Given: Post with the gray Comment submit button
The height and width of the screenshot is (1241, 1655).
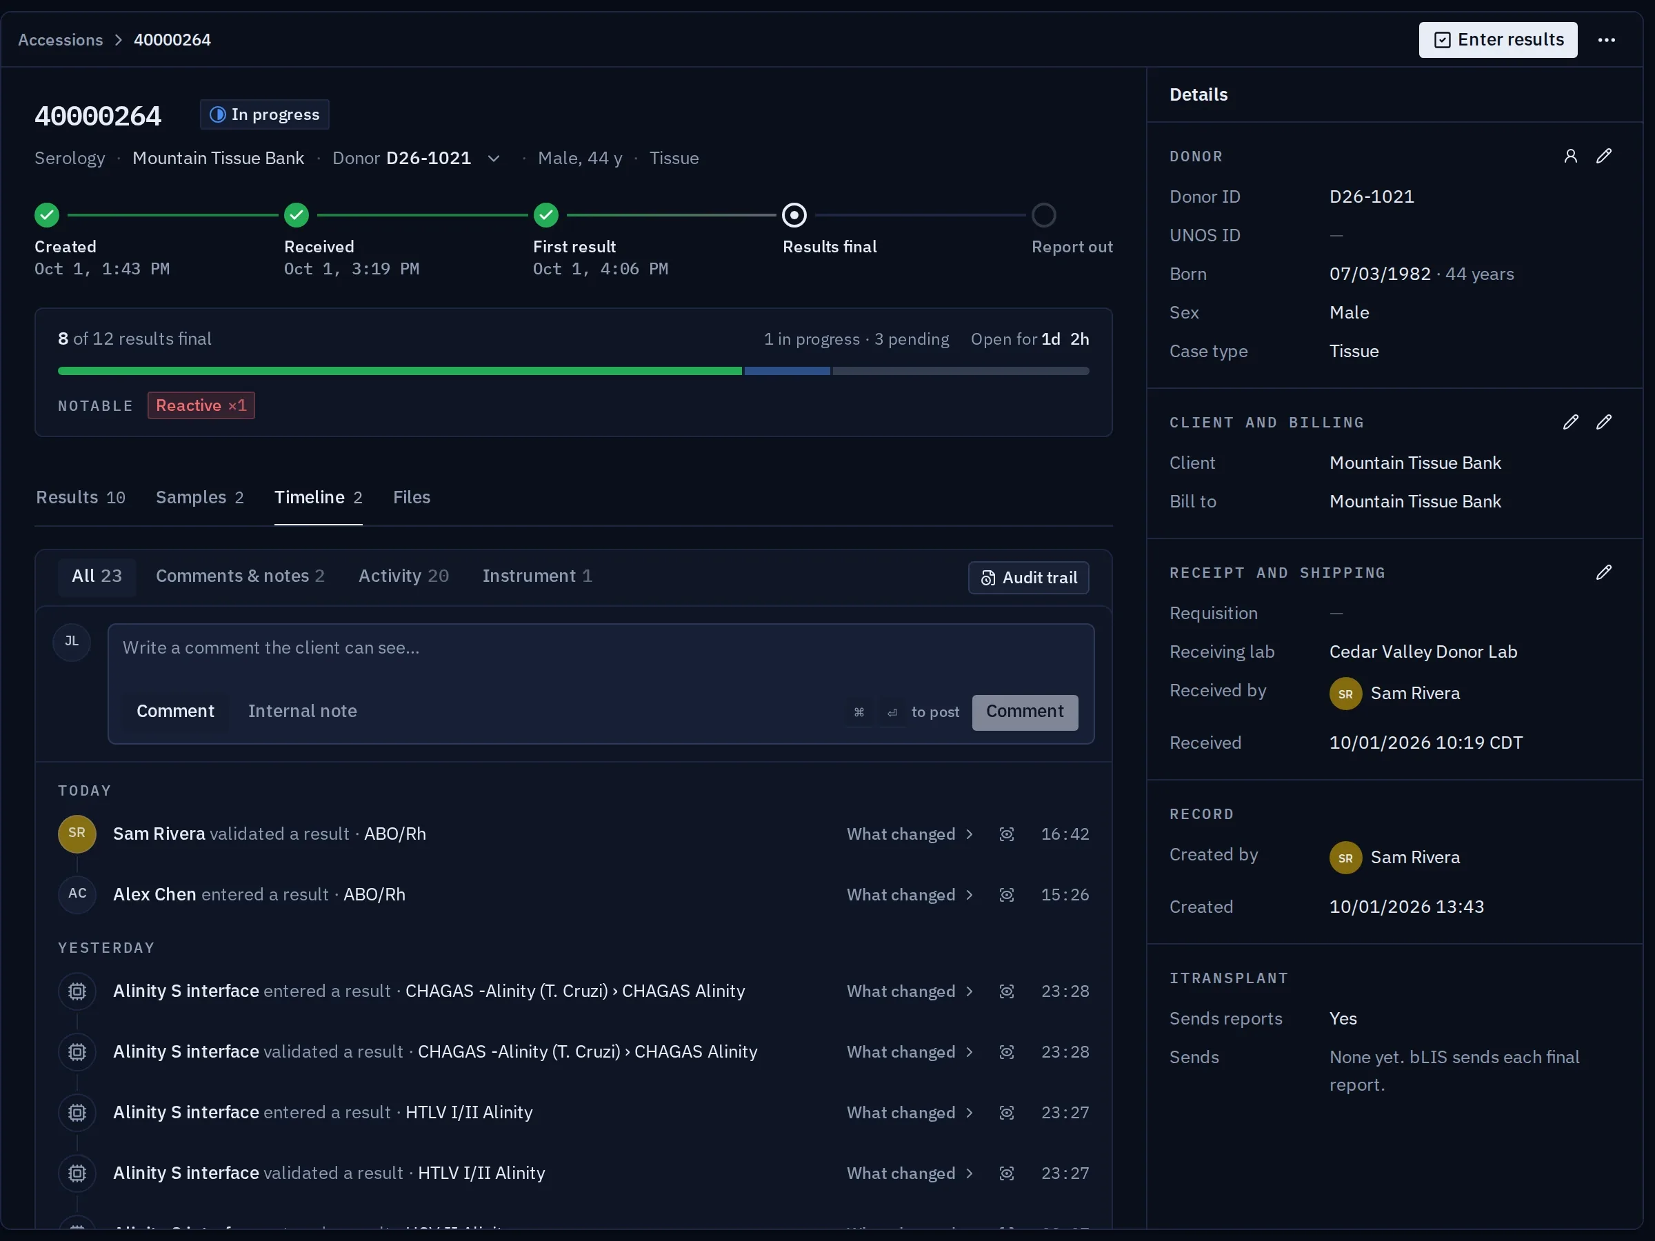Looking at the screenshot, I should (x=1024, y=712).
